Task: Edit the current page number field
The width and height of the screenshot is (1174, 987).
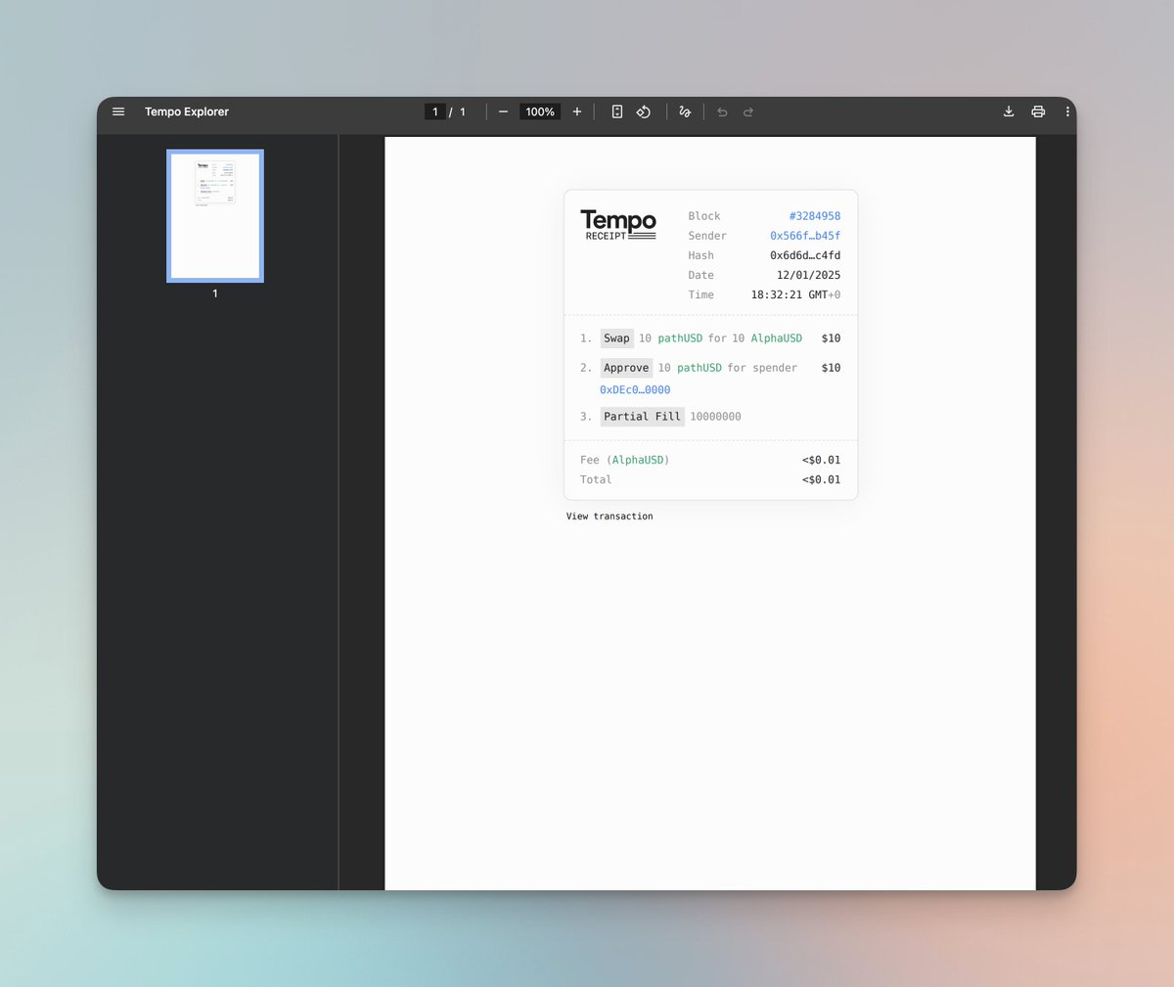Action: (435, 112)
